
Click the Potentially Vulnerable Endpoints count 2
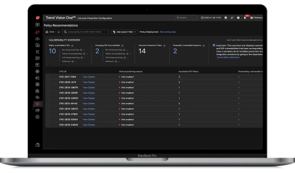(x=175, y=51)
